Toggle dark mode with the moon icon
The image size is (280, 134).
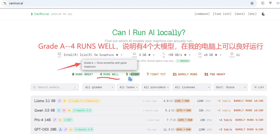click(263, 14)
